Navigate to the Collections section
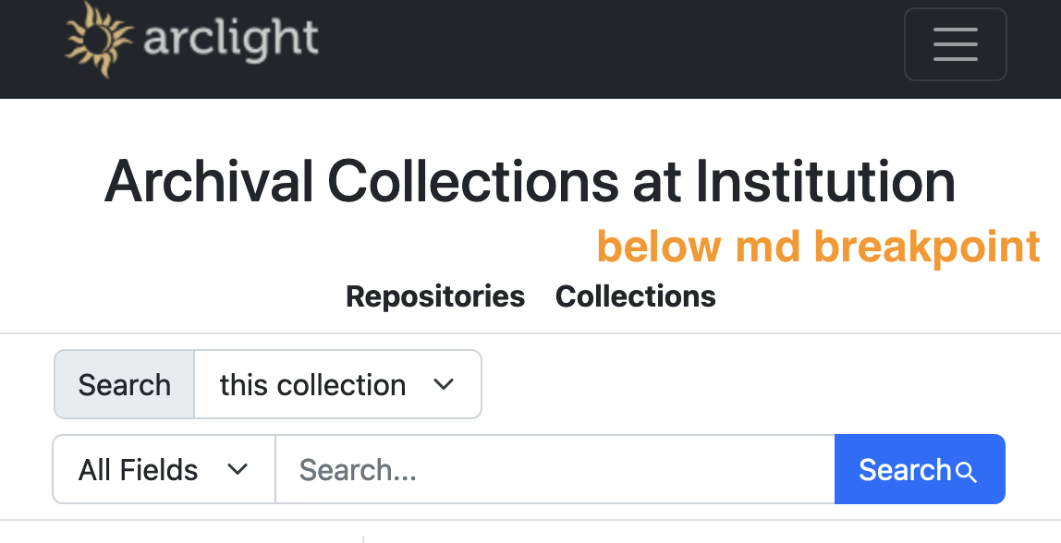Screen dimensions: 1061x543 pos(635,296)
